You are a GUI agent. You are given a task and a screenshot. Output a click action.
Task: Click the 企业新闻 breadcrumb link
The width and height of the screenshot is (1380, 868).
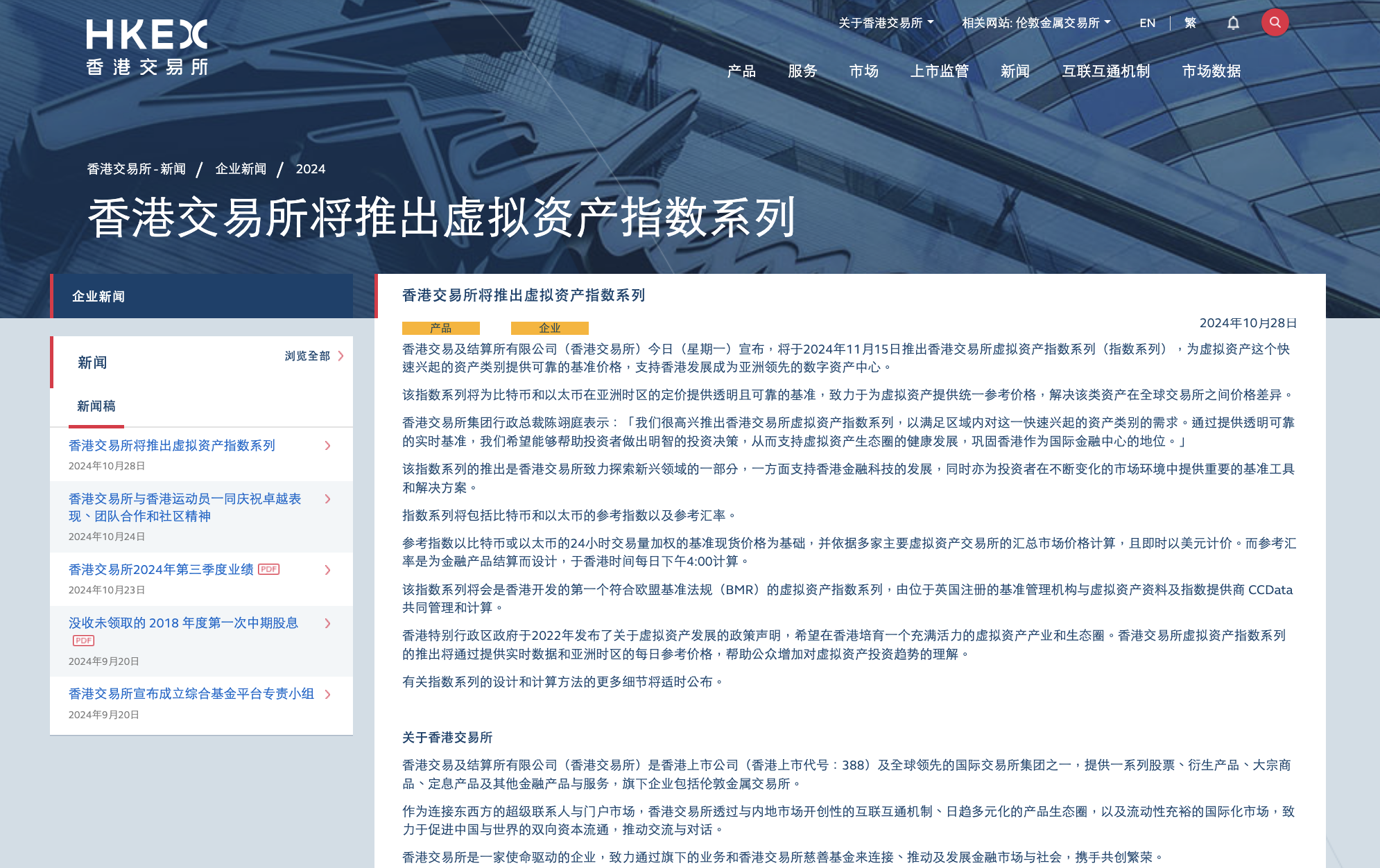241,169
